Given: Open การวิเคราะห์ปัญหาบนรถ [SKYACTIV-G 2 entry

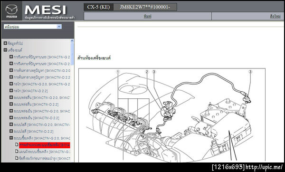Looking at the screenshot, I should (42, 57).
